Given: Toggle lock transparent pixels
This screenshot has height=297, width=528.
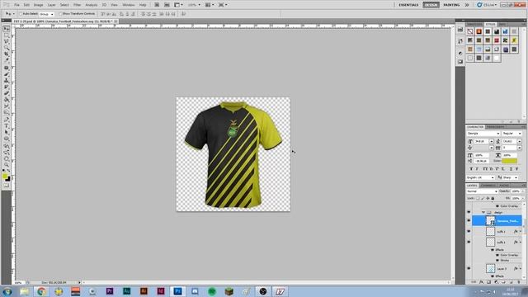Looking at the screenshot, I should point(478,198).
